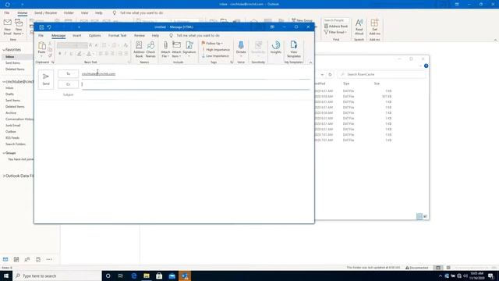This screenshot has height=281, width=499.
Task: Select Deleted Items under Favorites
Action: (15, 69)
